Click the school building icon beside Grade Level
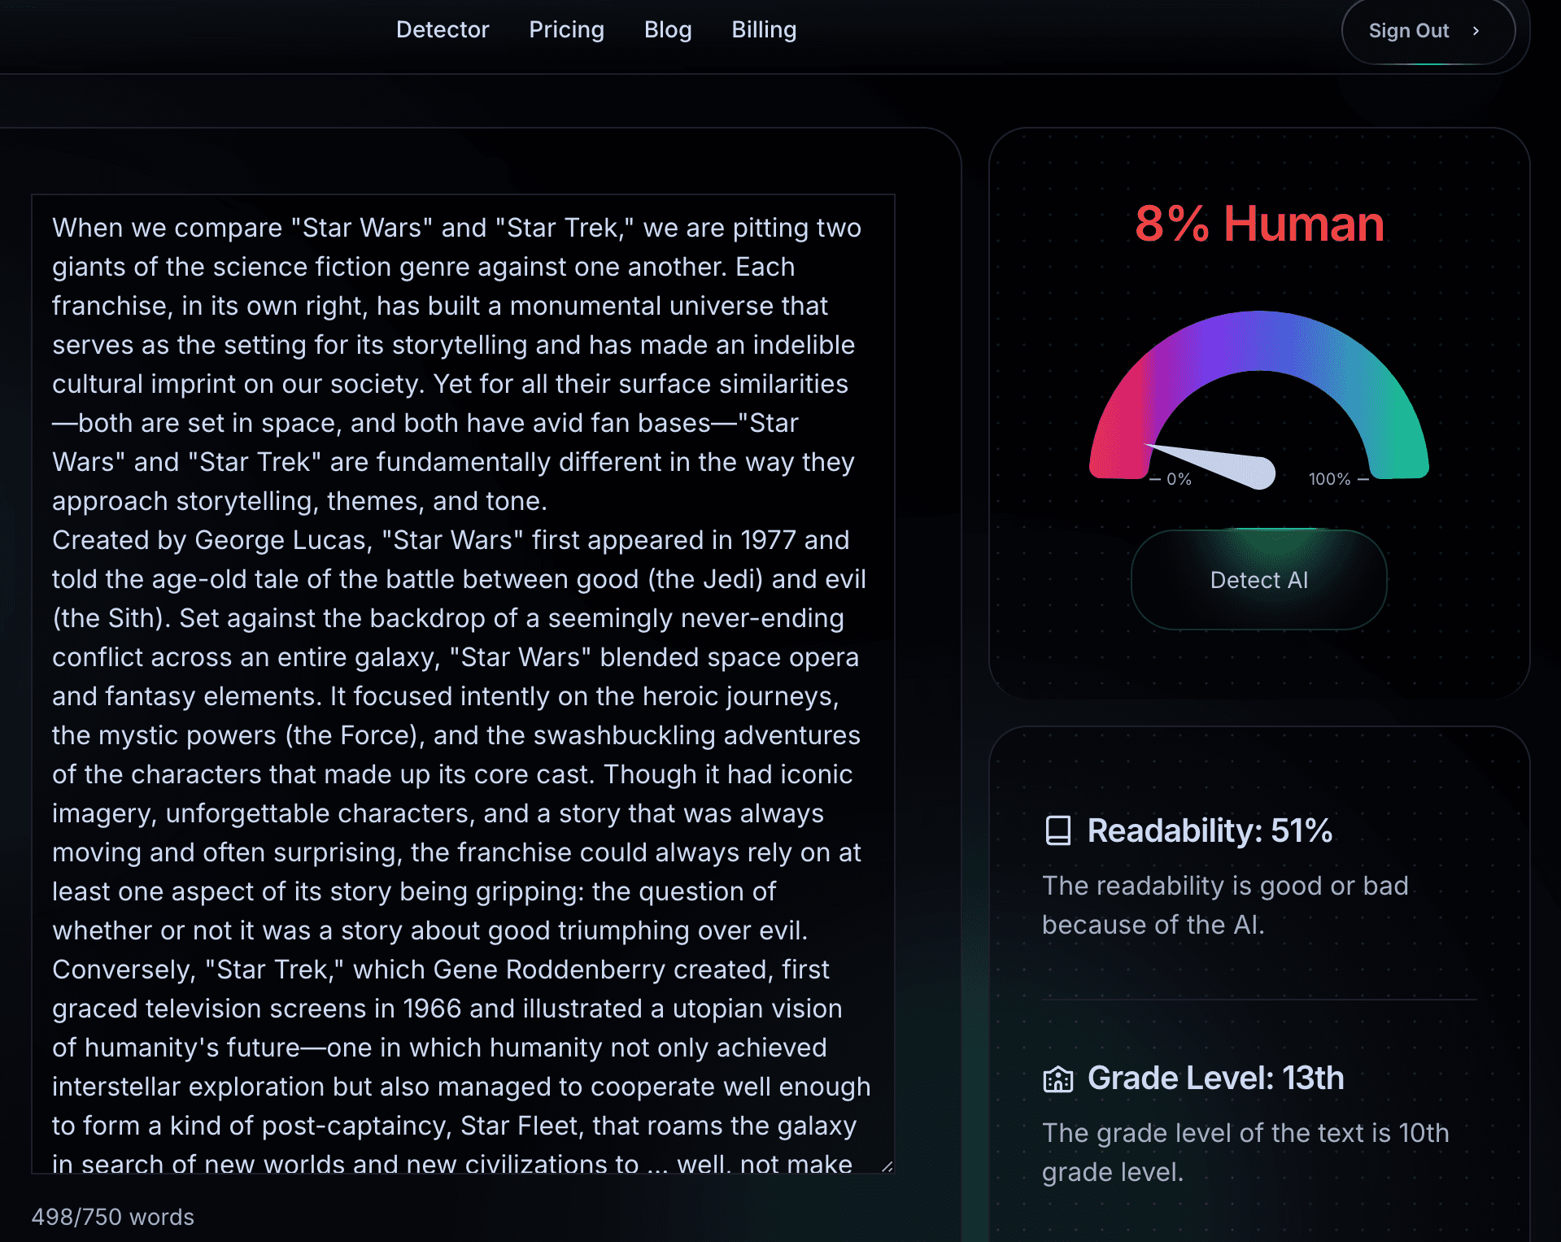1561x1242 pixels. [x=1057, y=1079]
